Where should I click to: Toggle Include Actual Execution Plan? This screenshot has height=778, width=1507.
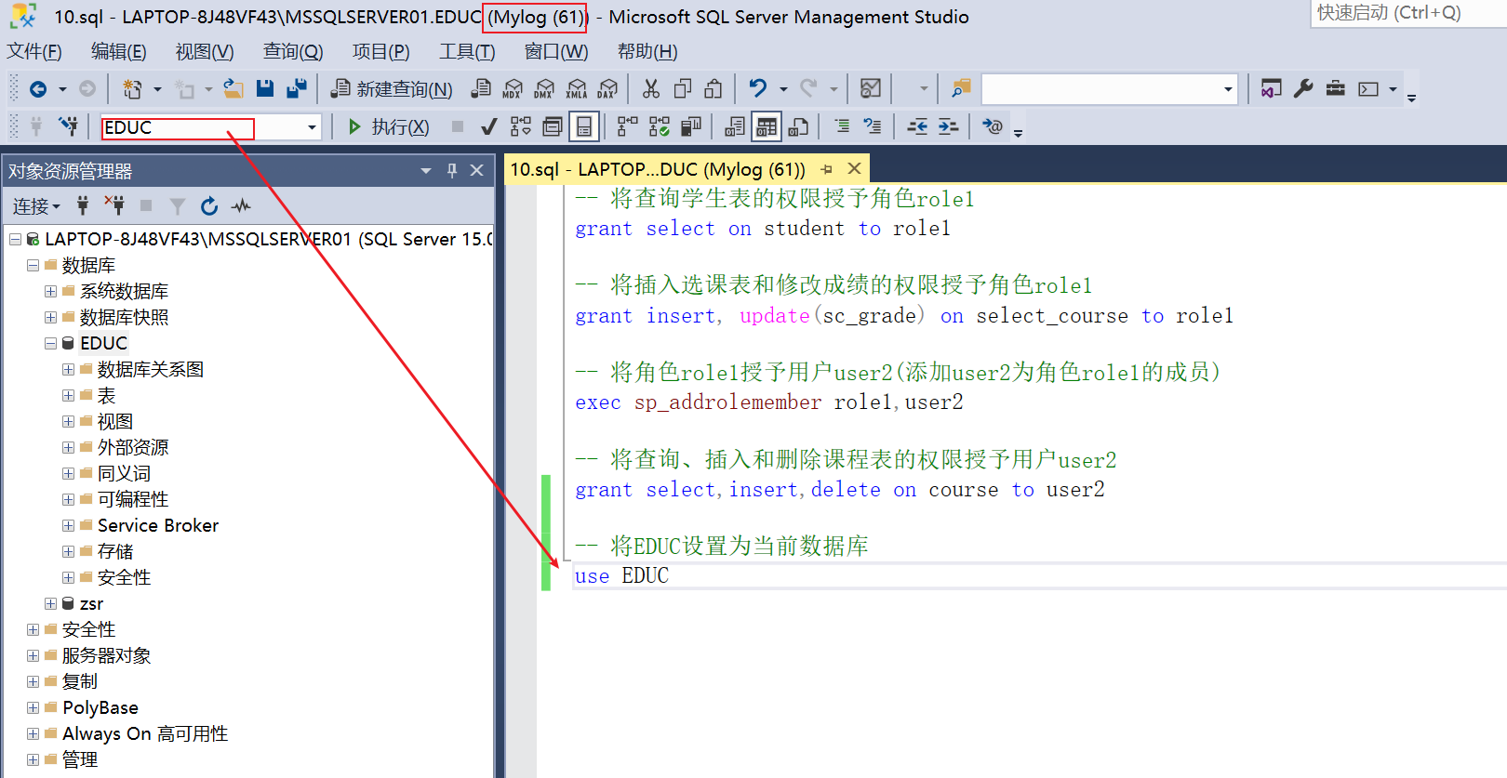[628, 126]
